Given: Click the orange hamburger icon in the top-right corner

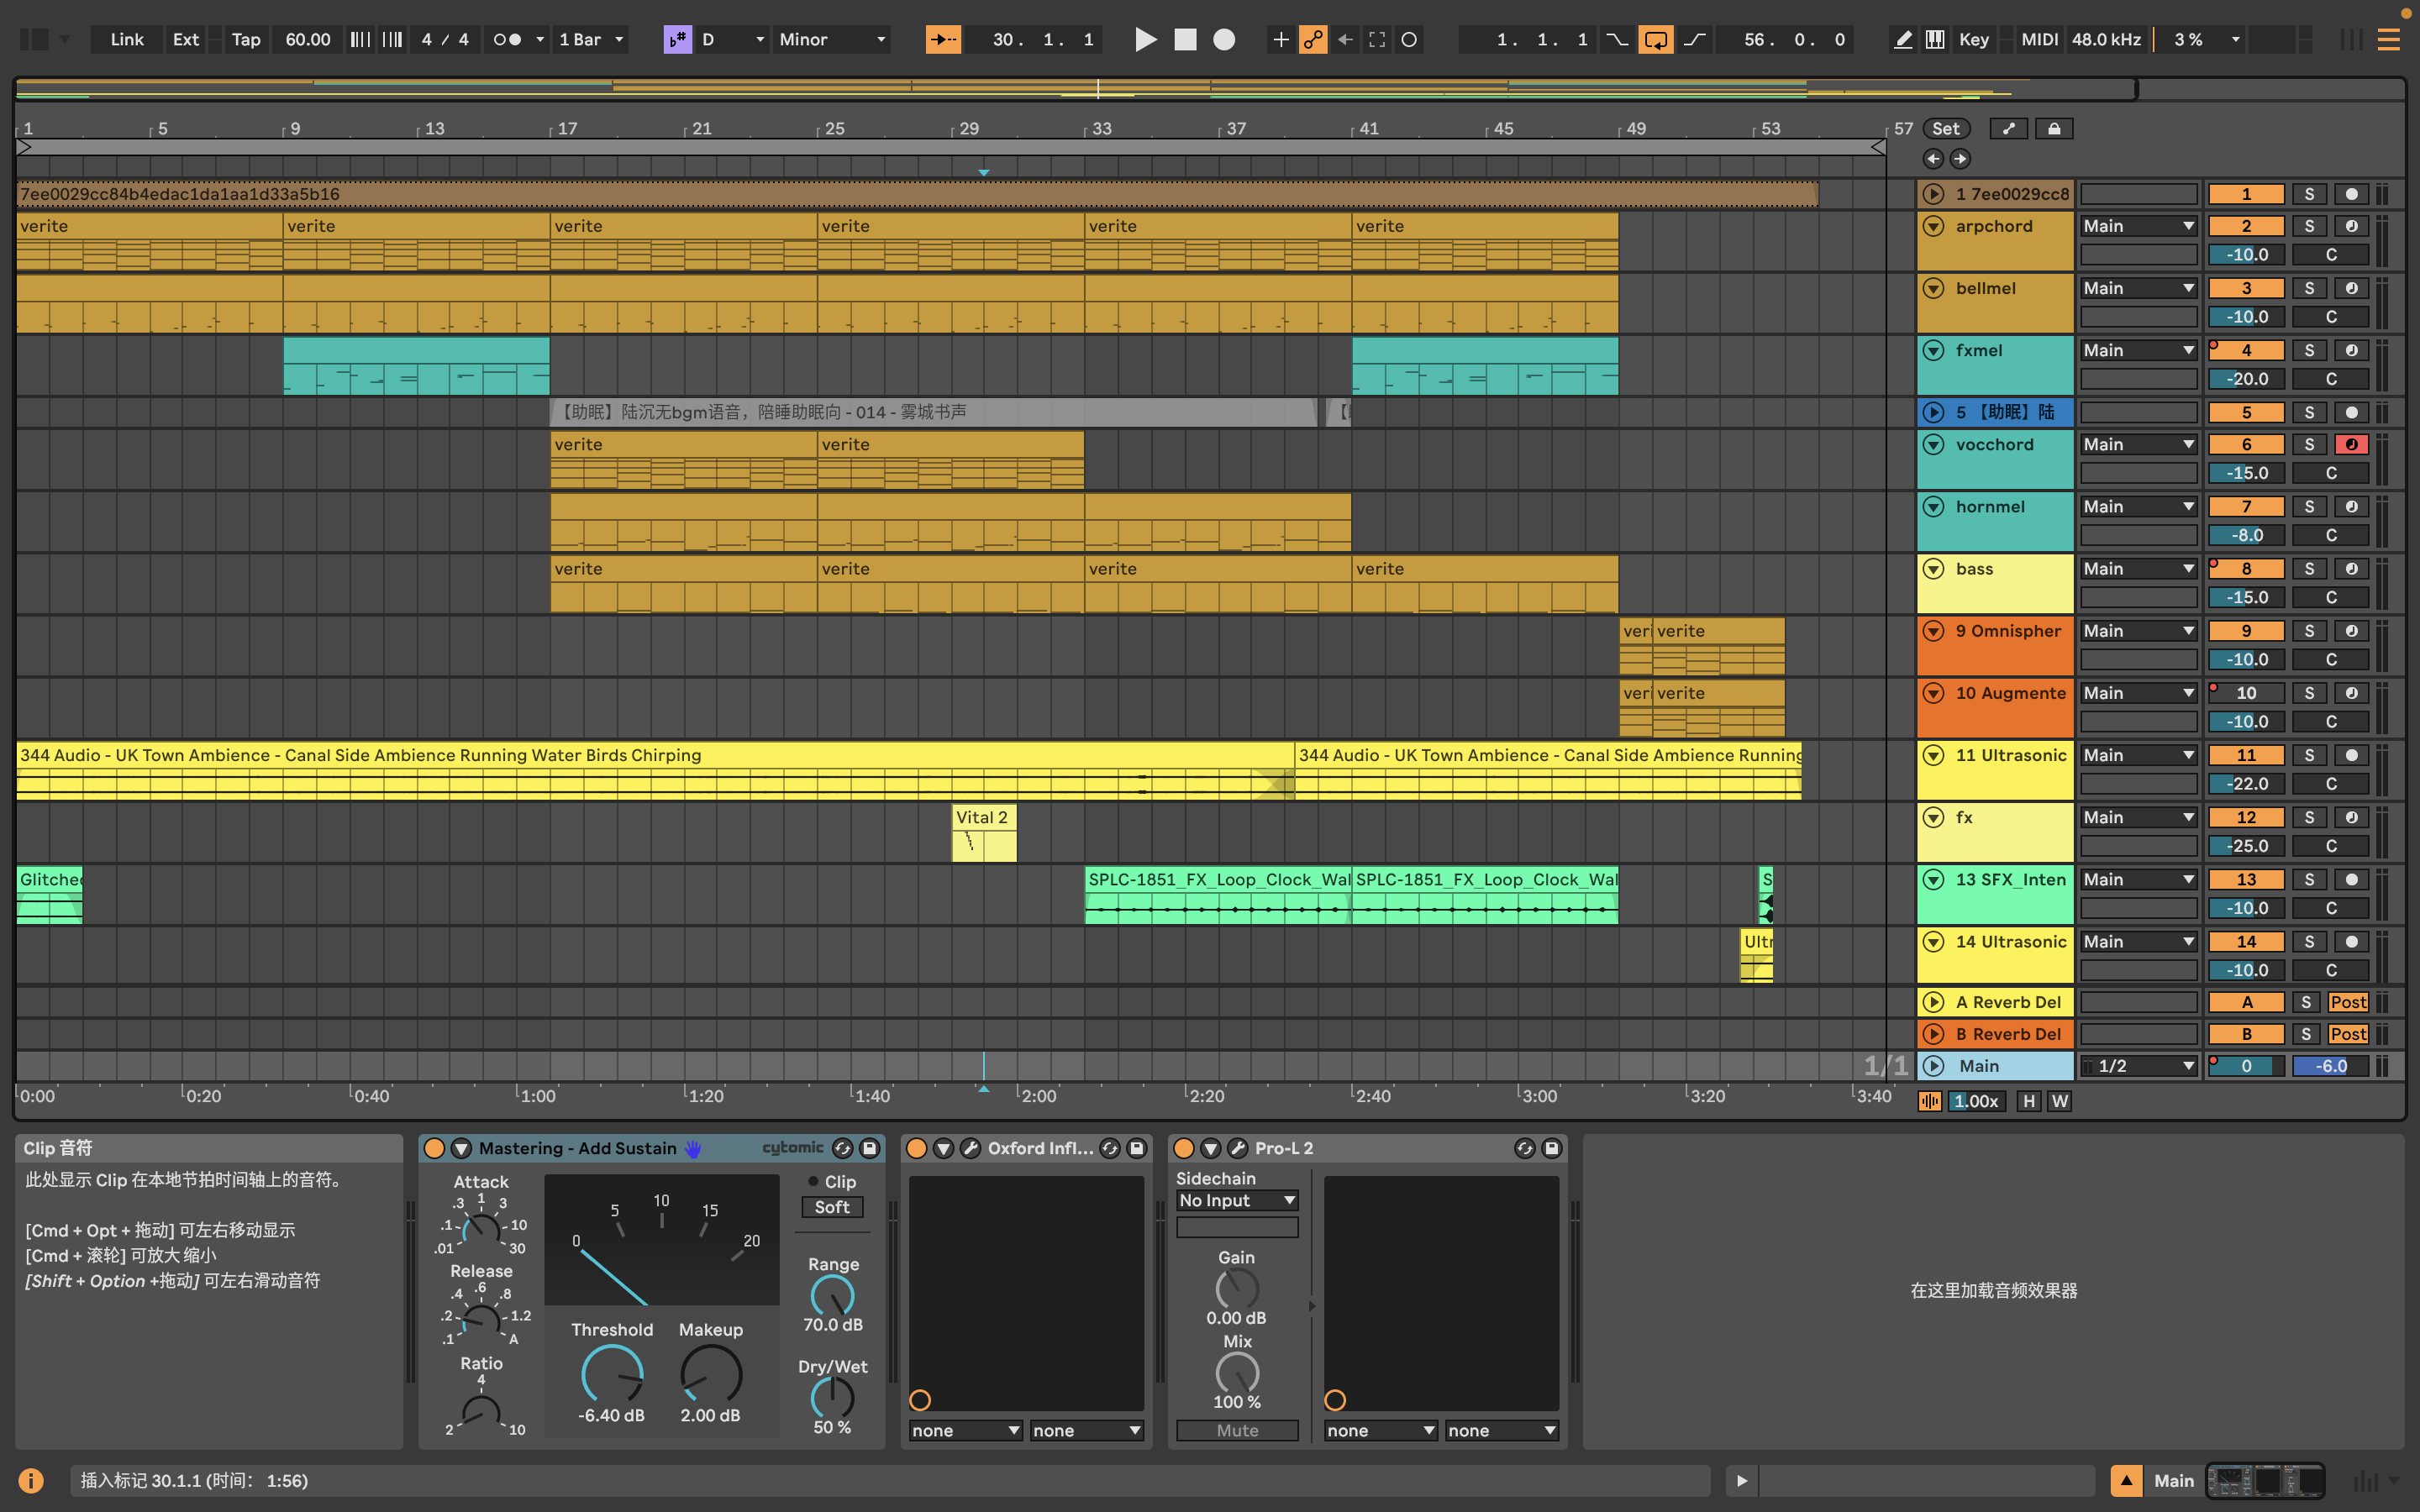Looking at the screenshot, I should pyautogui.click(x=2389, y=39).
